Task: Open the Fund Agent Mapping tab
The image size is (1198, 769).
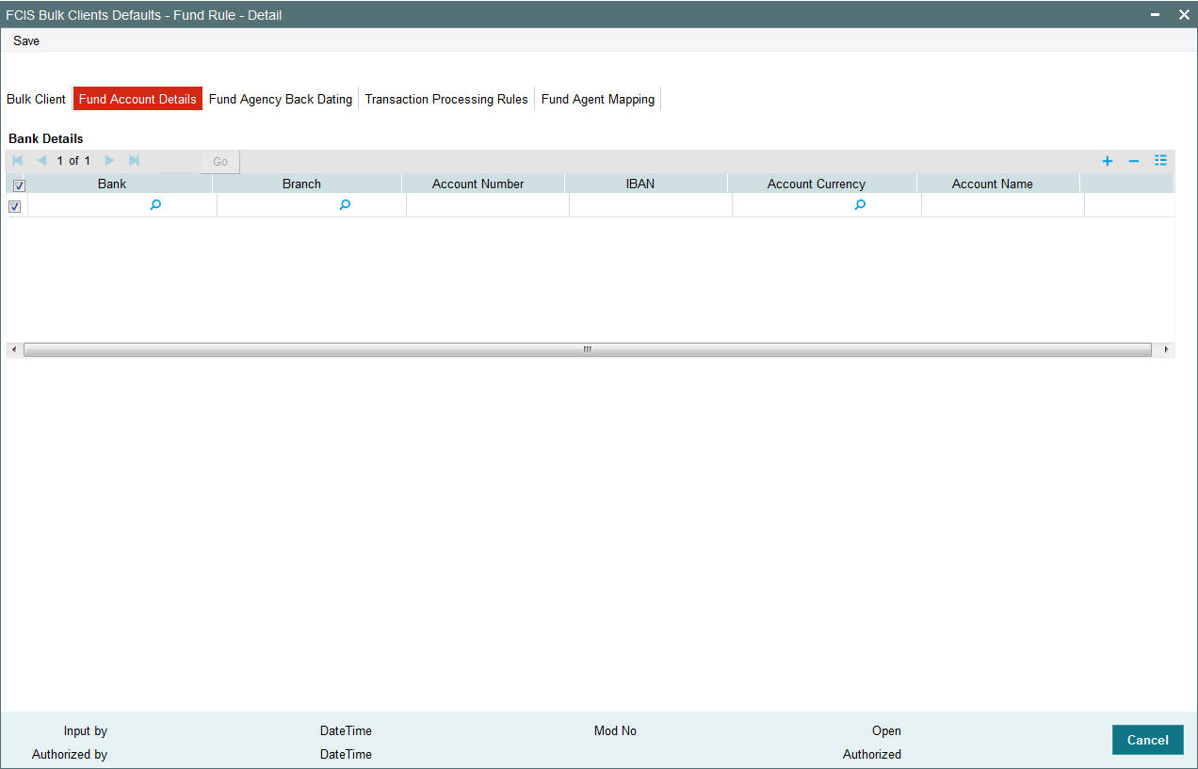Action: point(598,99)
